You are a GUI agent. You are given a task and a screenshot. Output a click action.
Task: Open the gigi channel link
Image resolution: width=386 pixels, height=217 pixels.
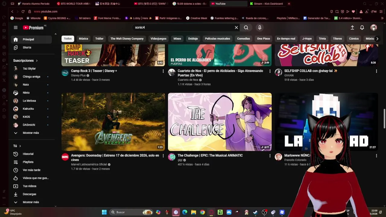(180, 160)
